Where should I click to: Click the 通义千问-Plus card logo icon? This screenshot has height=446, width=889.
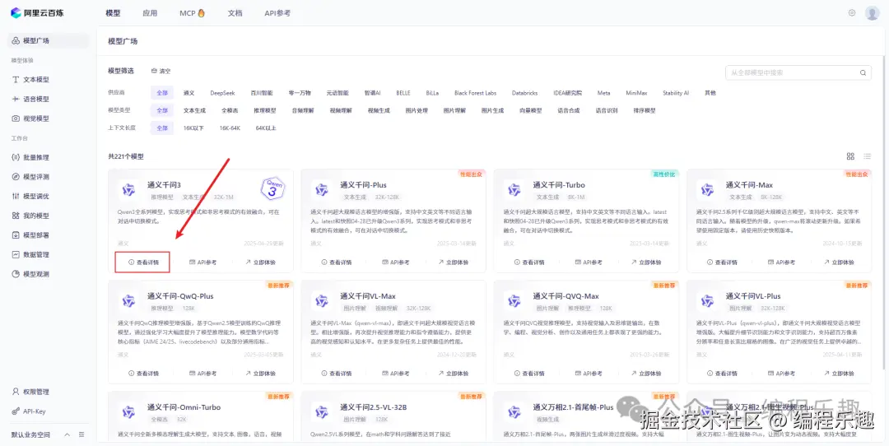pos(322,189)
